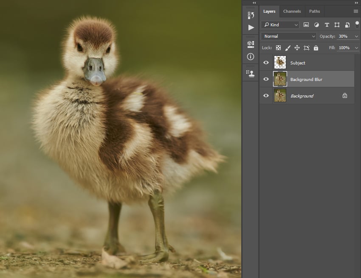Filter layers by Type with the T icon
This screenshot has width=361, height=278.
pyautogui.click(x=327, y=25)
